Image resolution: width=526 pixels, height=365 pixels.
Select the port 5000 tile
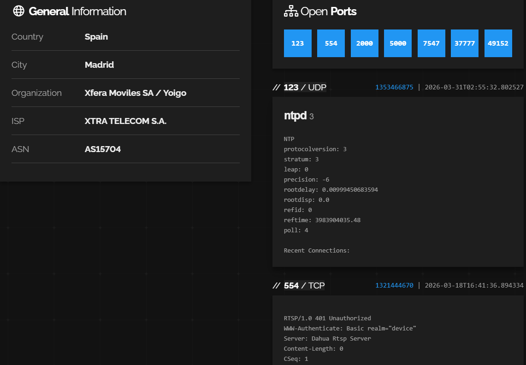tap(398, 43)
